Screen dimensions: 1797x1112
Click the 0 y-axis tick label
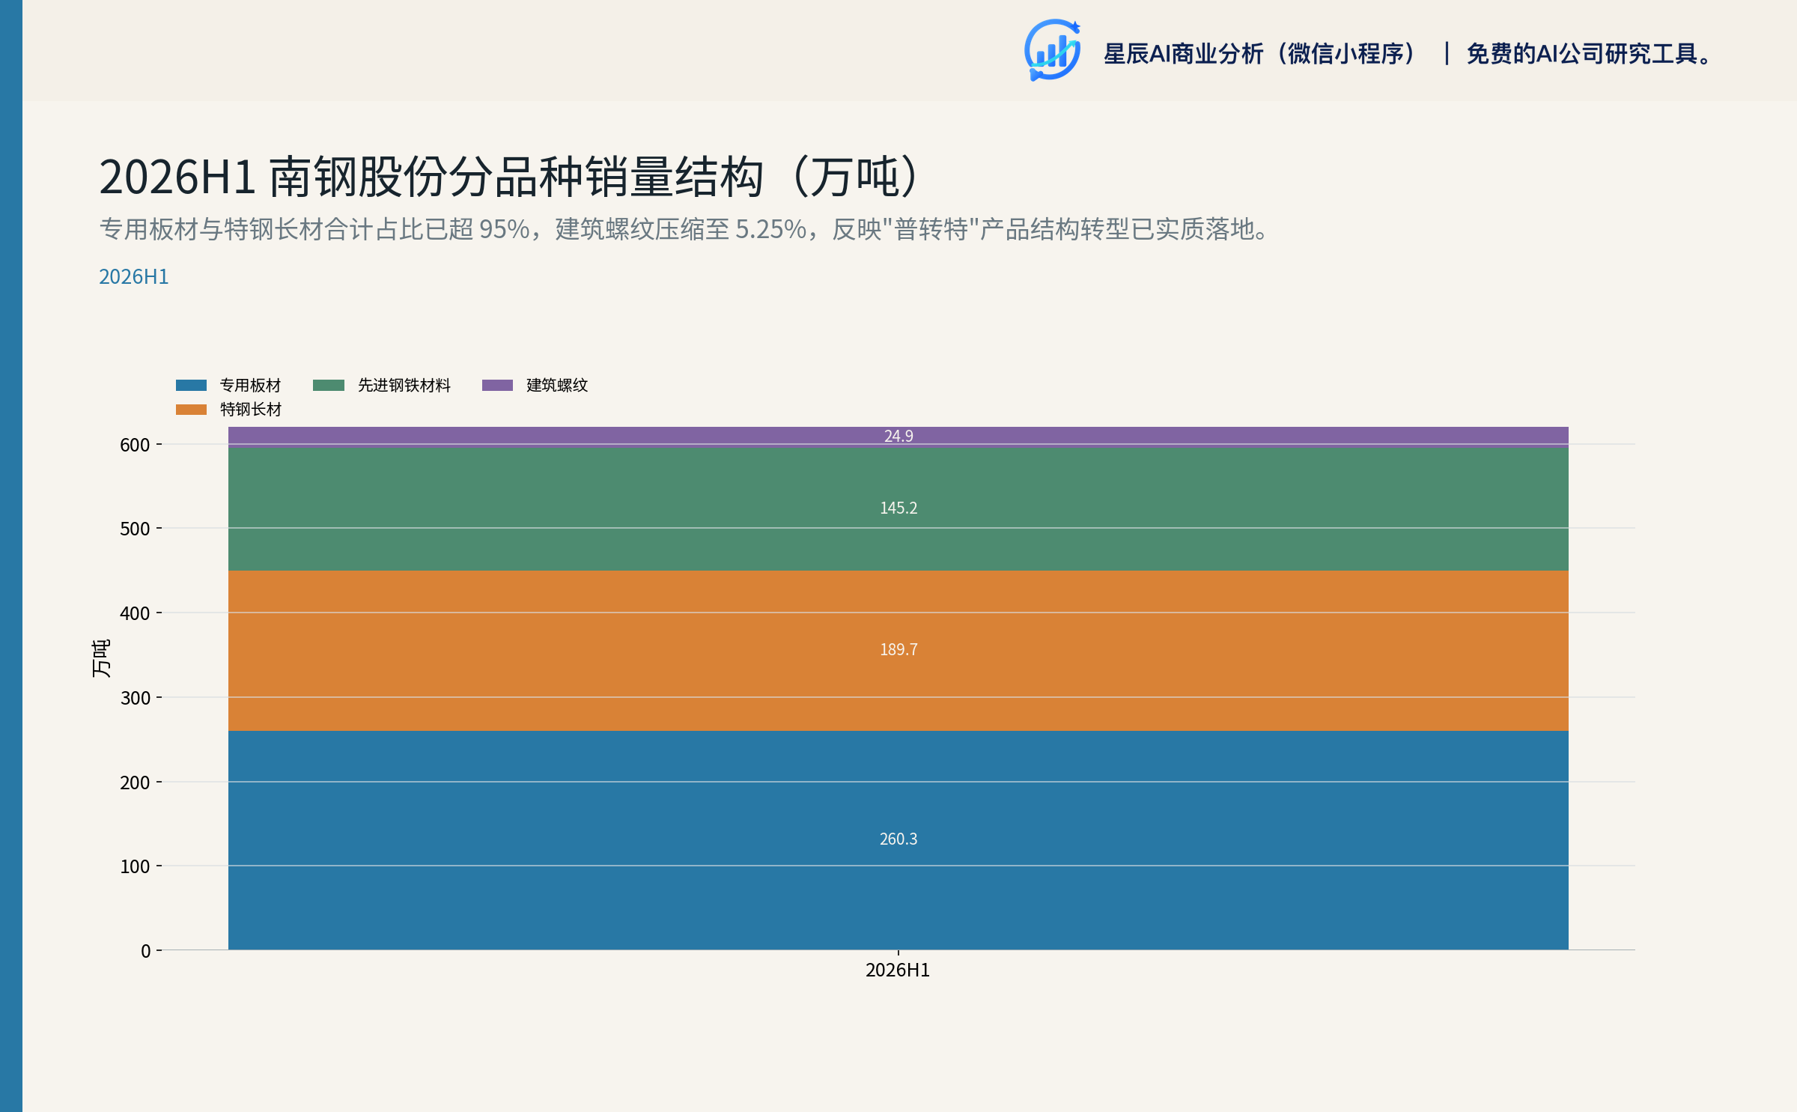tap(146, 951)
